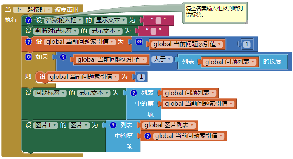Viewport: 293px width, 159px height.
Task: Open the gear mutator on the 如果 block
Action: [28, 57]
